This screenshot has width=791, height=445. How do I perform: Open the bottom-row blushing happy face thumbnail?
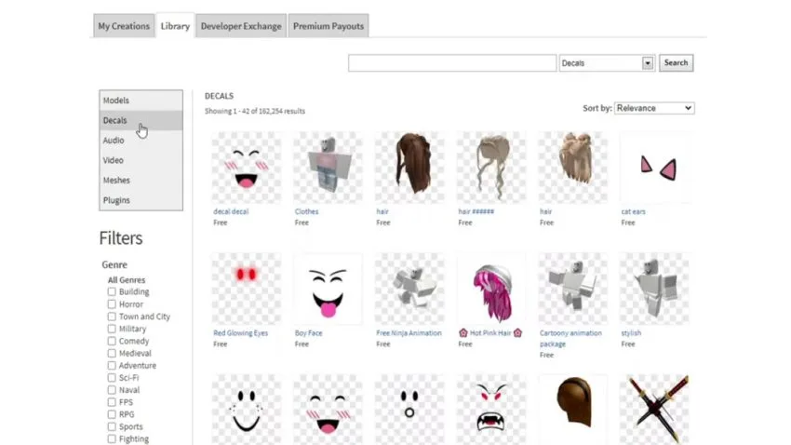(x=328, y=410)
